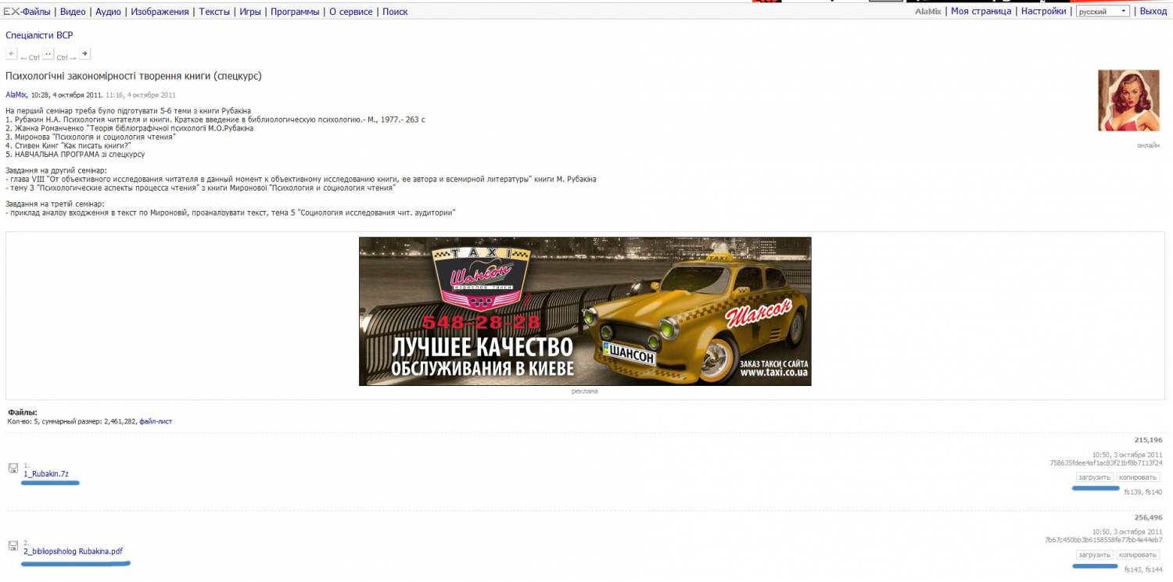Click the floppy disk icon beside 1_Rubakin.7z
1173x582 pixels.
[13, 468]
